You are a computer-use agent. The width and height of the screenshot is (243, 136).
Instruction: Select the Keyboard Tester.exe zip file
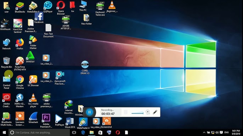point(100,9)
